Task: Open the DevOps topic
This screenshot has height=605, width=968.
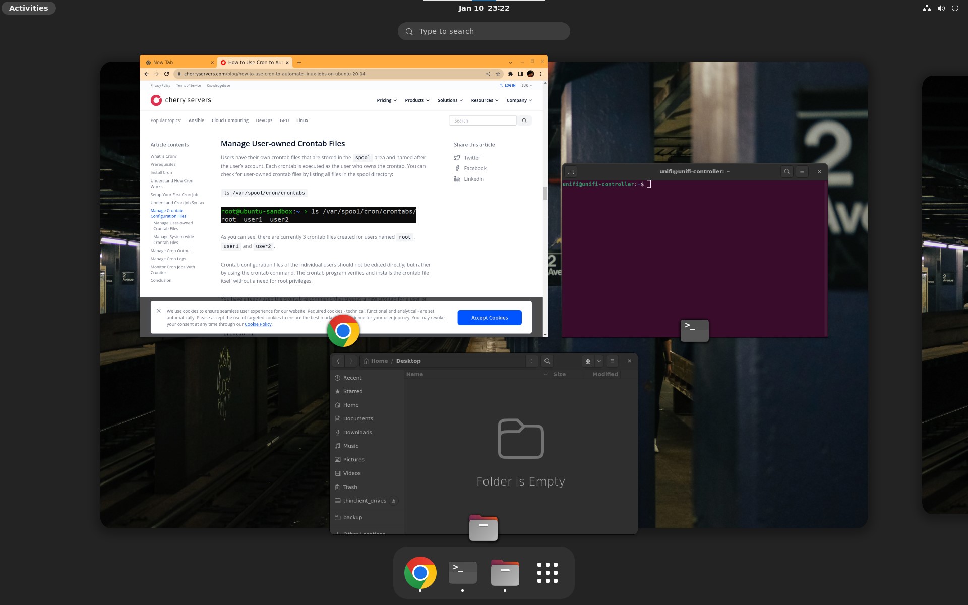Action: 264,120
